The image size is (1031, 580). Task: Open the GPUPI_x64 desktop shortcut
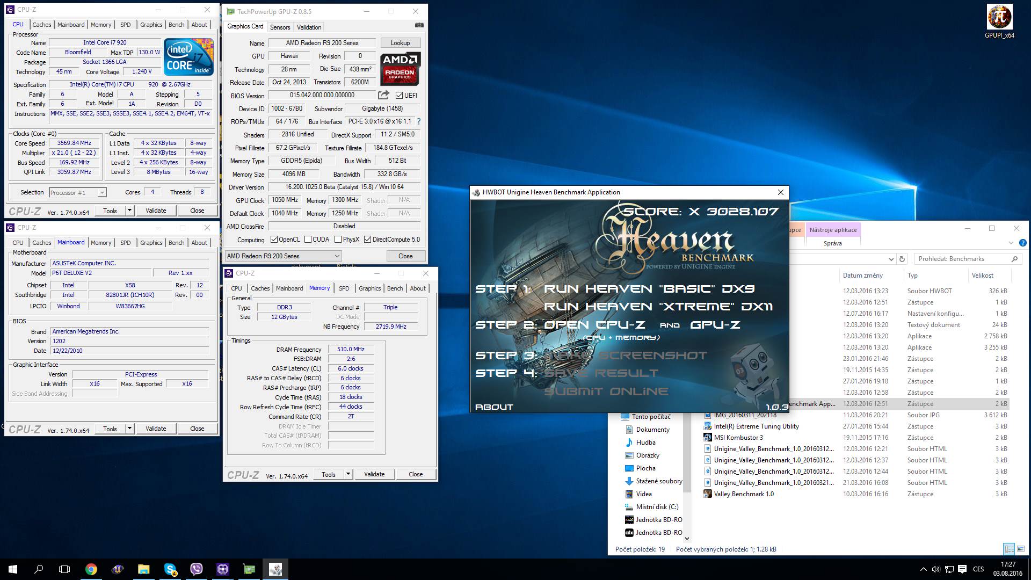(x=999, y=21)
